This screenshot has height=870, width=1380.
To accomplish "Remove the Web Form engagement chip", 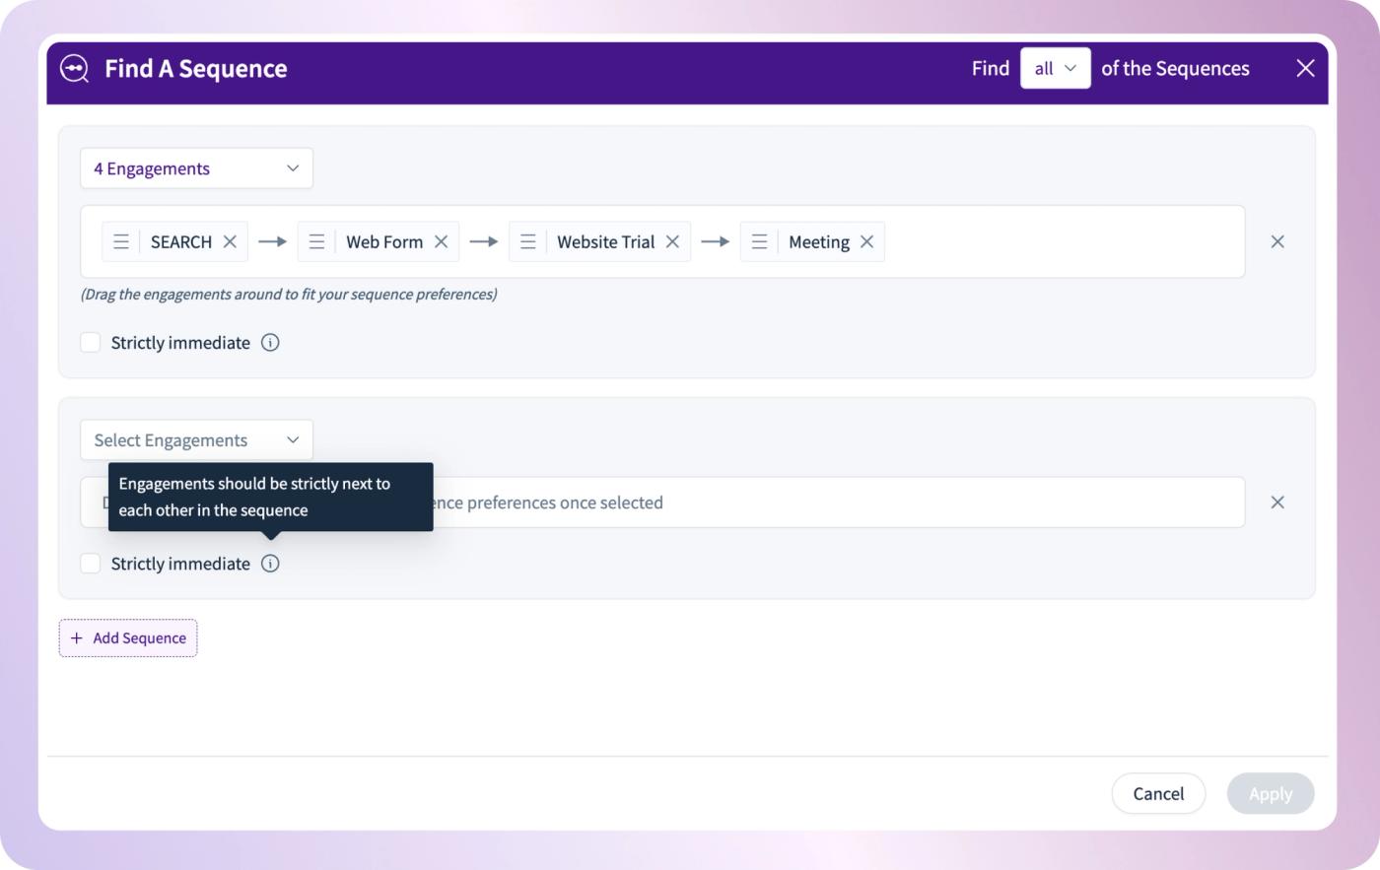I will point(441,241).
